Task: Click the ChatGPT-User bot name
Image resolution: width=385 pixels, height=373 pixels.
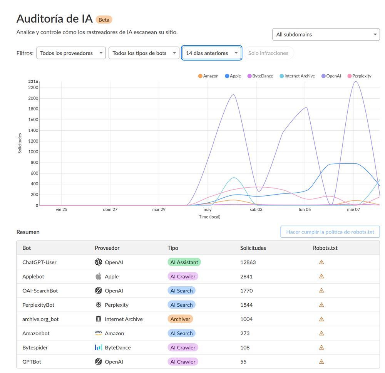Action: coord(39,262)
